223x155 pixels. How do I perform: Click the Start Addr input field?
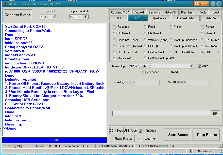pos(142,82)
